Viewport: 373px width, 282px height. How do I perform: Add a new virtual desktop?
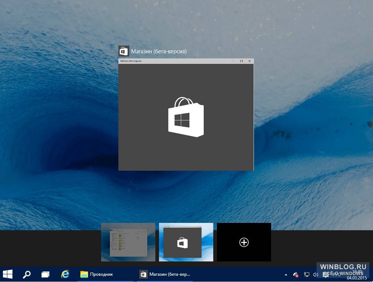click(244, 242)
